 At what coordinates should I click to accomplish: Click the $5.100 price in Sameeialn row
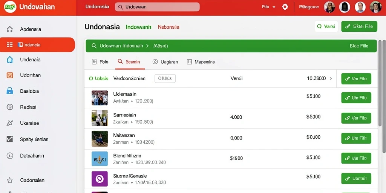pyautogui.click(x=313, y=117)
